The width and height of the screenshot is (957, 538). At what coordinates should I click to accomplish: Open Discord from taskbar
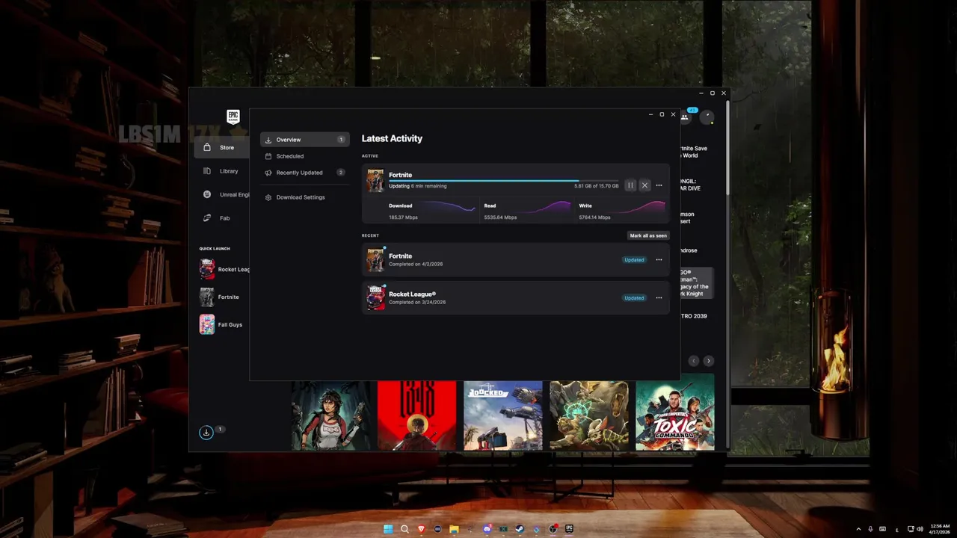coord(487,529)
